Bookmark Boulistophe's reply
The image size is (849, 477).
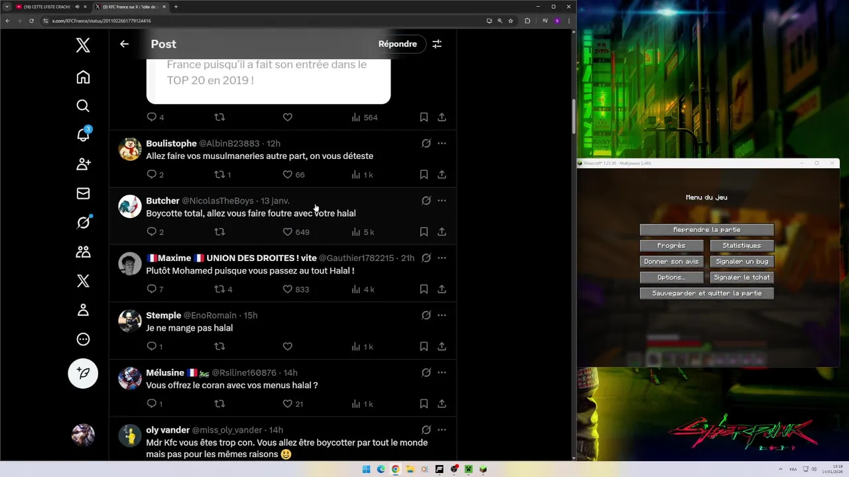point(424,174)
